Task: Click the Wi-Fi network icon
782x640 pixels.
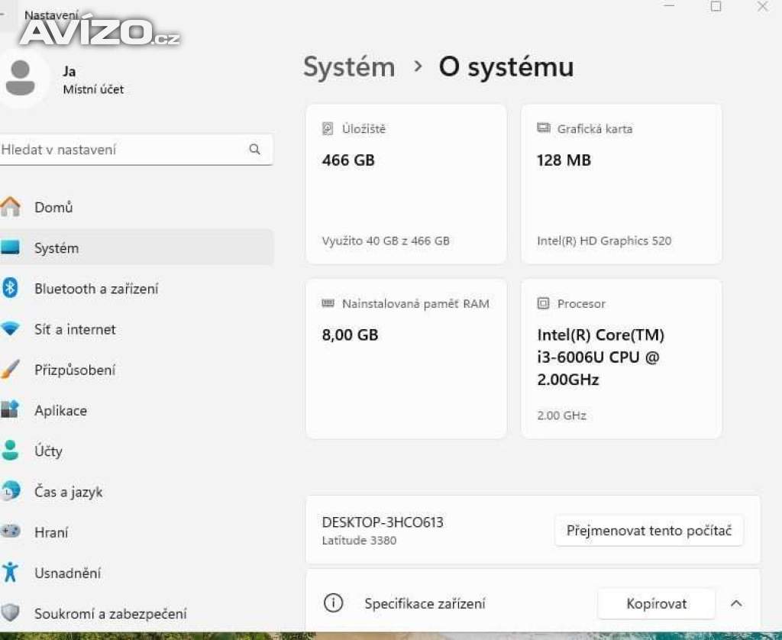Action: [10, 328]
